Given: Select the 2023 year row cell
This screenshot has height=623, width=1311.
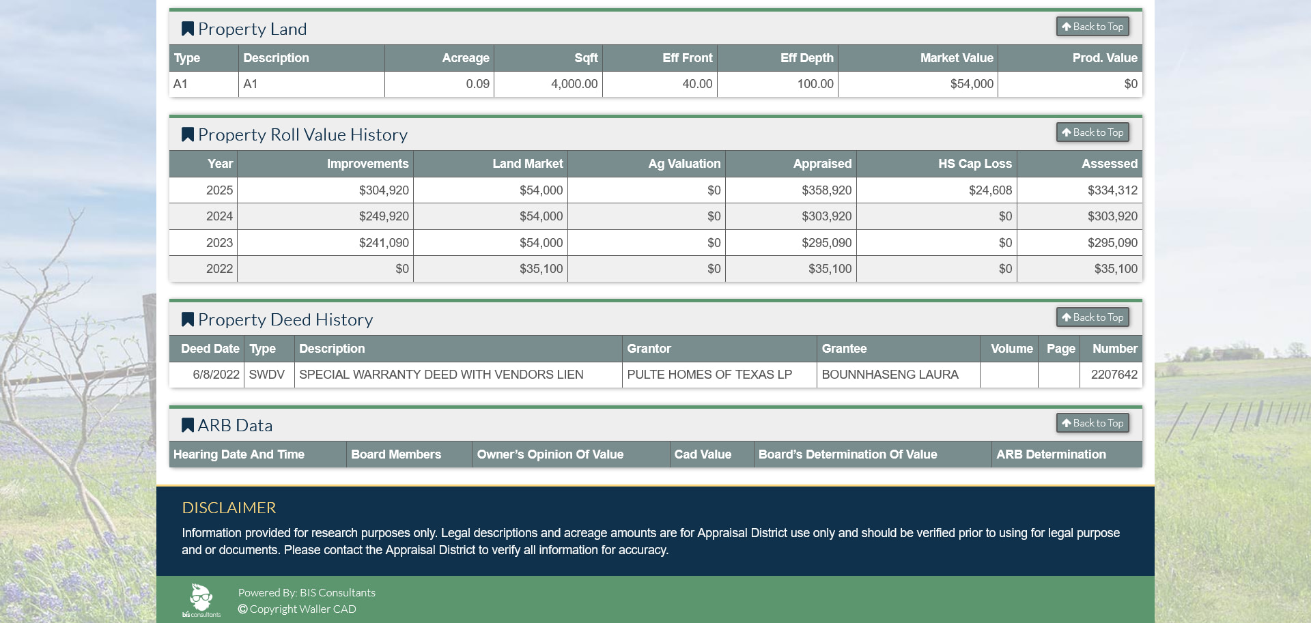Looking at the screenshot, I should [203, 243].
